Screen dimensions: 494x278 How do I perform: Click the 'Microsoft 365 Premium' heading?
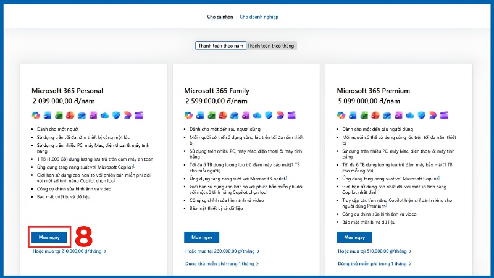tap(374, 91)
